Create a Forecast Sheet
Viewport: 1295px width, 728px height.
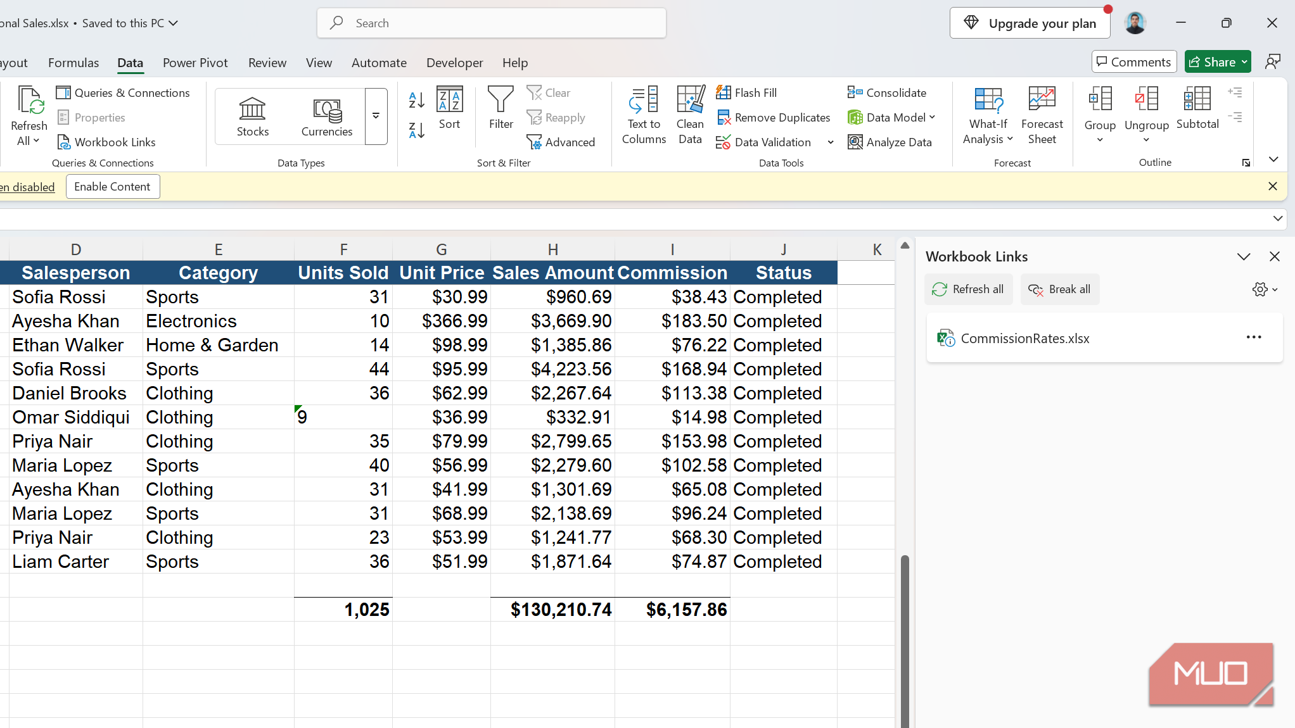1042,116
